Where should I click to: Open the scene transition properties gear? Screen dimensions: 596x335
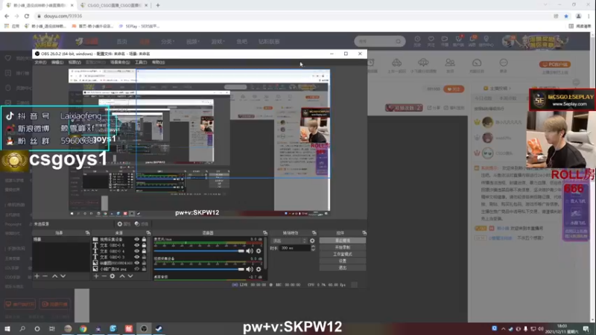[312, 240]
